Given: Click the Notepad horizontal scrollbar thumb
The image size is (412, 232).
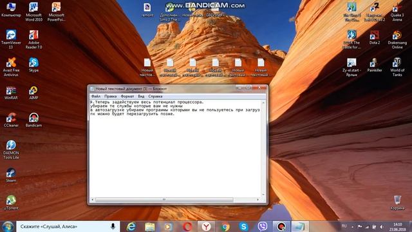Looking at the screenshot, I should click(164, 200).
